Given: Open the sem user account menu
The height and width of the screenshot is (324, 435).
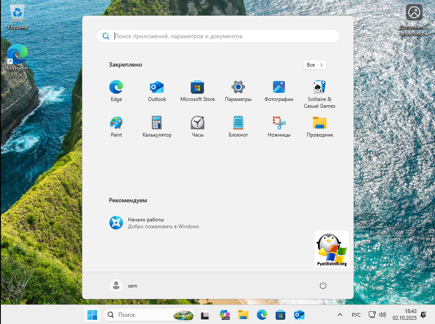Looking at the screenshot, I should click(x=124, y=285).
